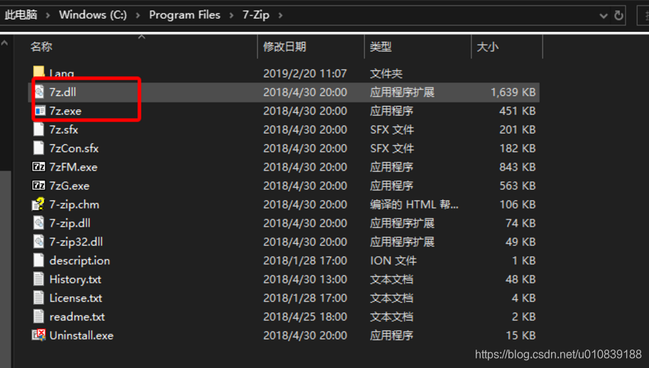Navigate to Windows (C:) in breadcrumb

point(93,15)
